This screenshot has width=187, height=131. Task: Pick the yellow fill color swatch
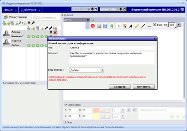pos(96,116)
